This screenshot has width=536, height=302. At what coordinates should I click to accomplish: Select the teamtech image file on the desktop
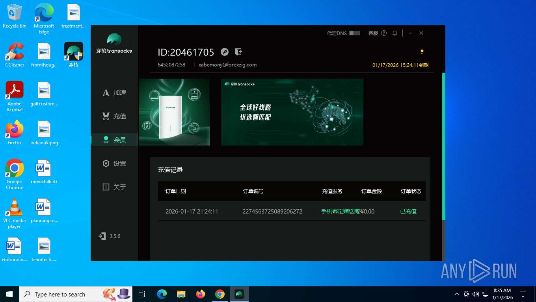coord(44,250)
